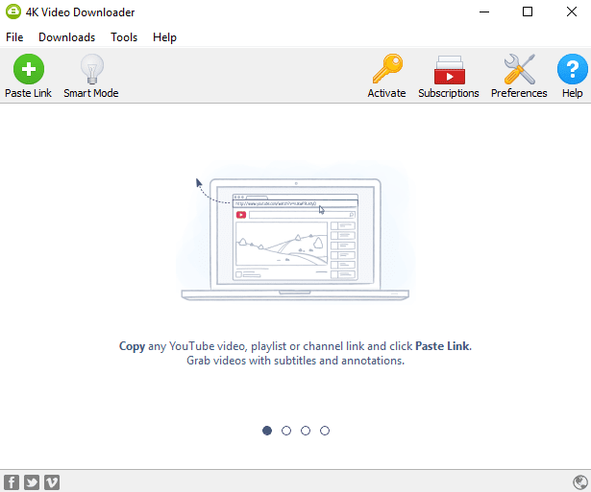Click the 'Grab videos with subtitles and annotations' text
591x492 pixels.
pyautogui.click(x=296, y=361)
